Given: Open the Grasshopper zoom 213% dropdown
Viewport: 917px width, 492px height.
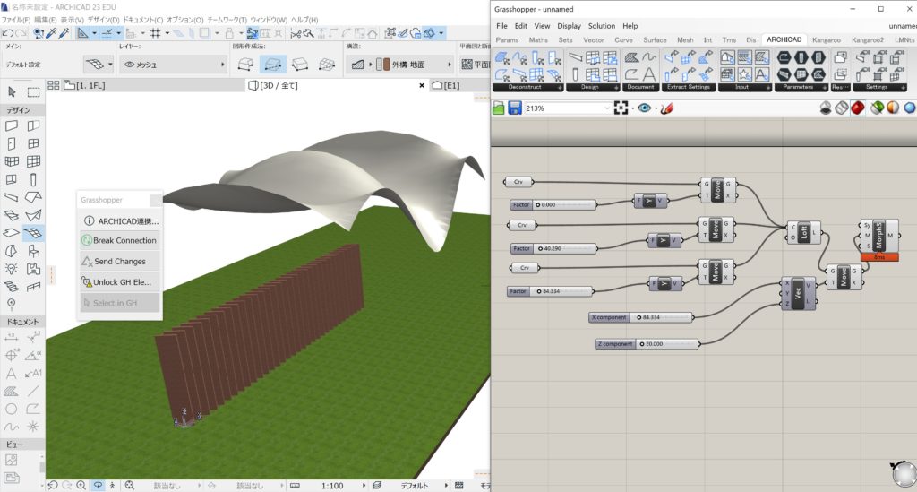Looking at the screenshot, I should (606, 108).
